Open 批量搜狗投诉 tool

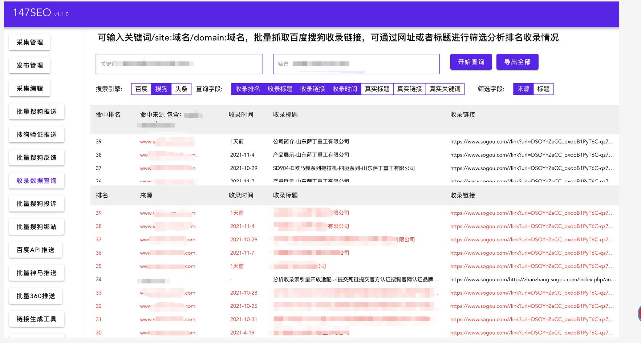(x=36, y=203)
